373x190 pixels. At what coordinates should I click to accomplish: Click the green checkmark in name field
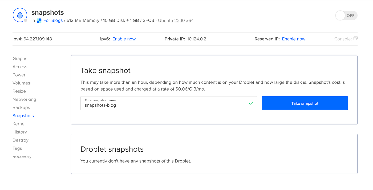click(251, 103)
